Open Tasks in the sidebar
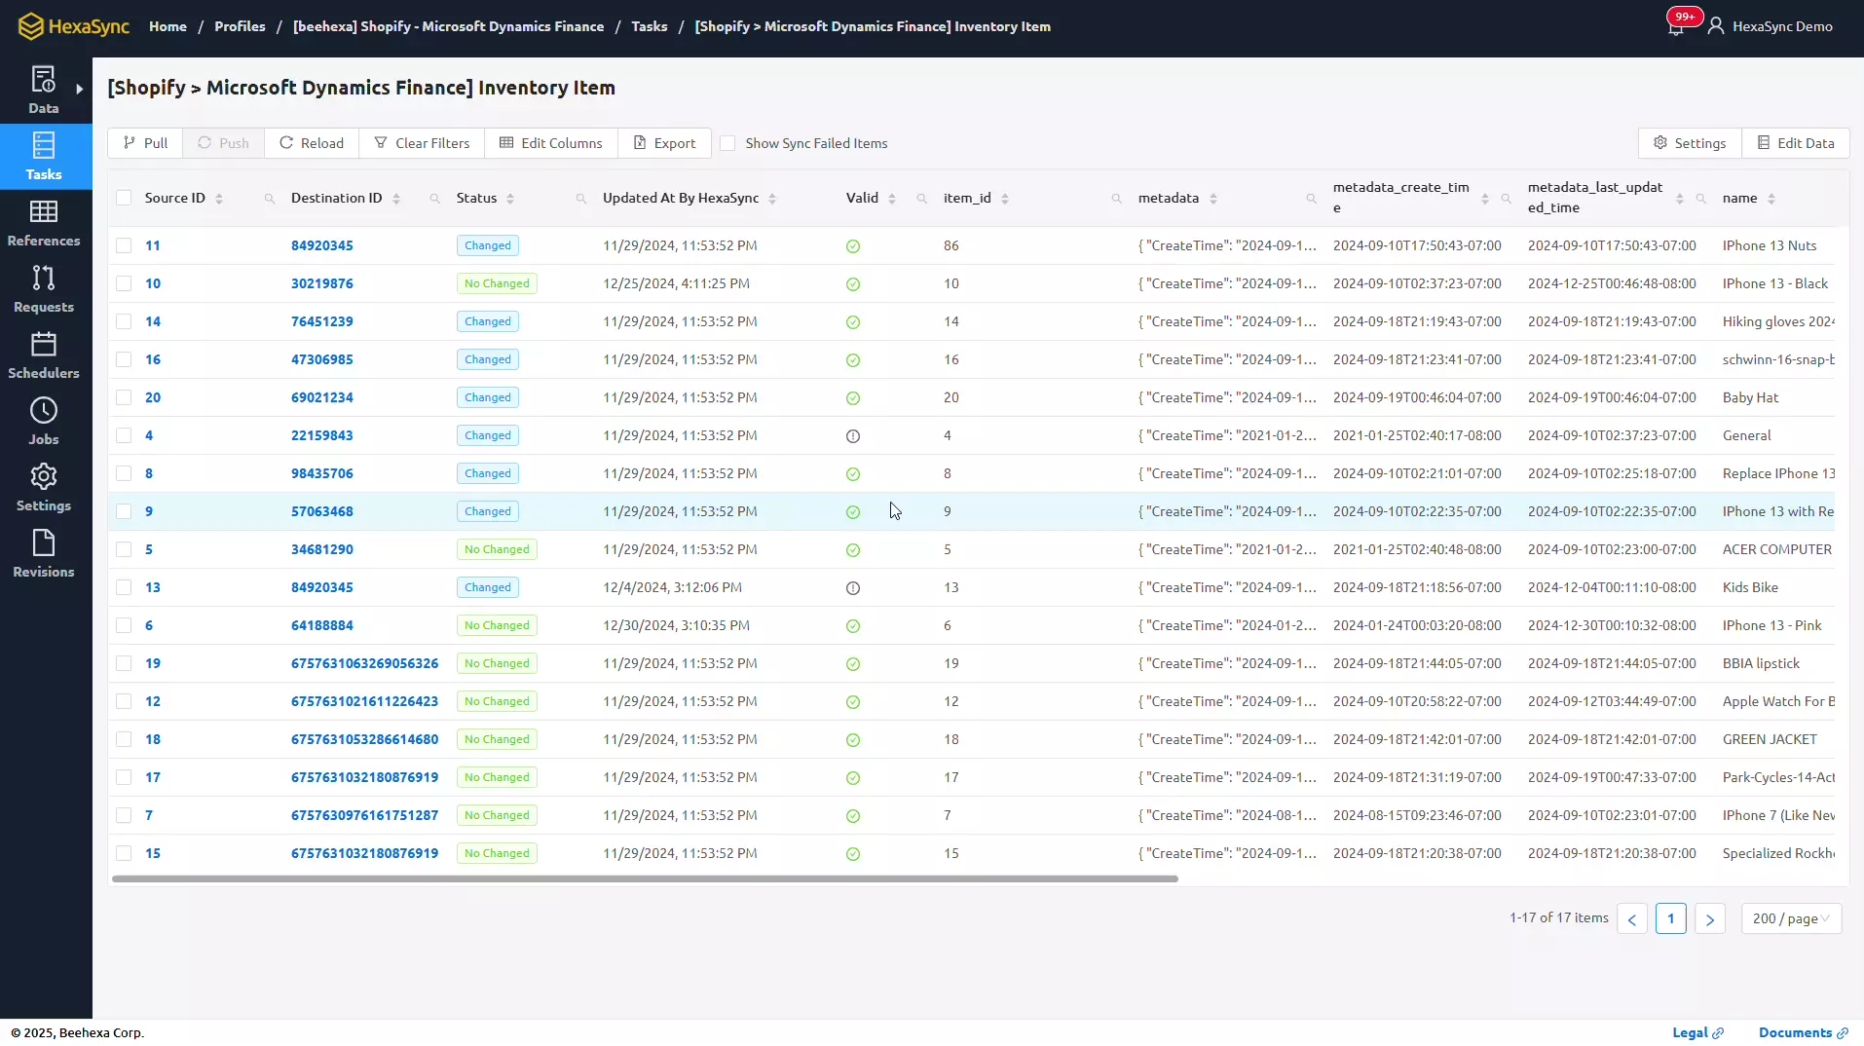The height and width of the screenshot is (1046, 1864). (x=44, y=156)
